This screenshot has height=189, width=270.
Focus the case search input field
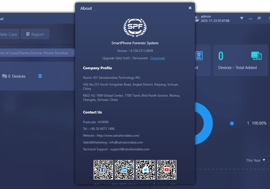coord(37,53)
